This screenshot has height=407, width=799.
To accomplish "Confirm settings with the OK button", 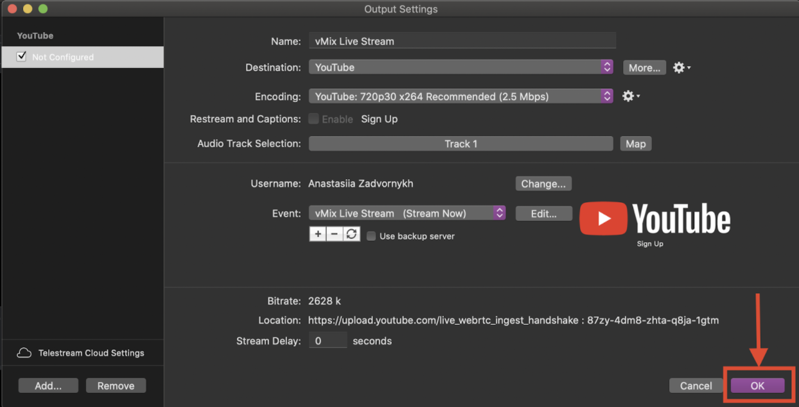I will click(758, 385).
